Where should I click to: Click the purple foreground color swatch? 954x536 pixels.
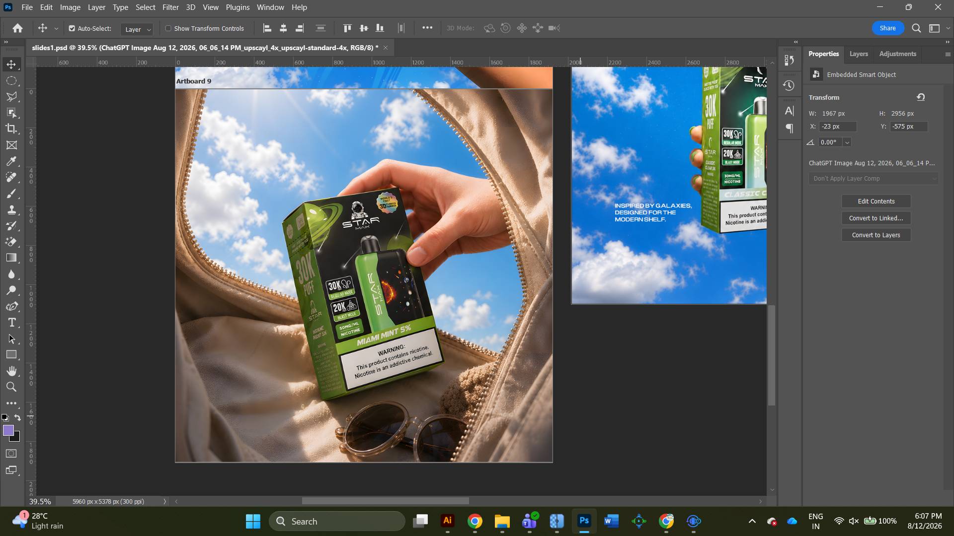(x=8, y=430)
